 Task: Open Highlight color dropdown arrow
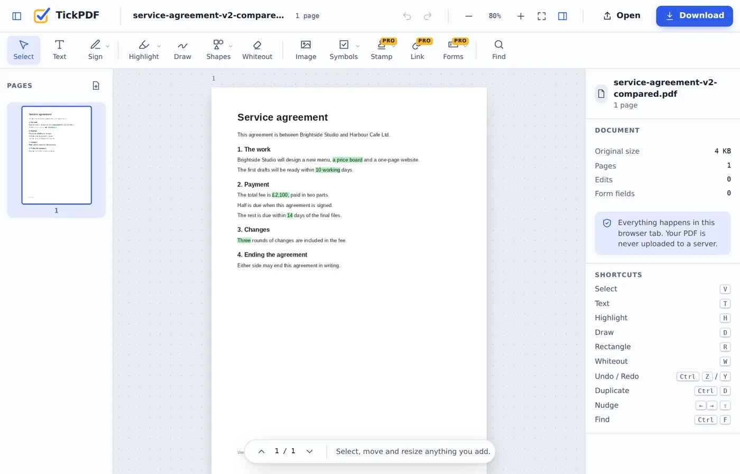(159, 46)
